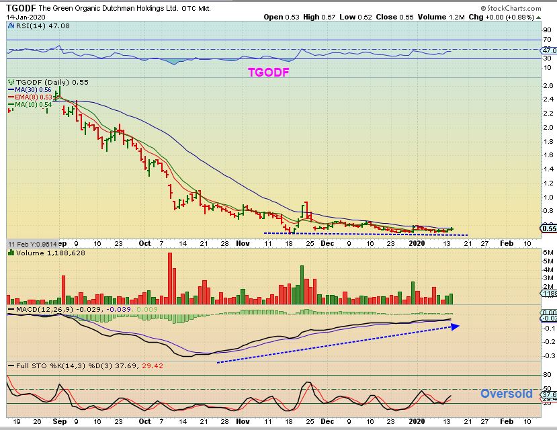Click the TGODF ticker symbol in the header
Image resolution: width=557 pixels, height=430 pixels.
[x=21, y=8]
